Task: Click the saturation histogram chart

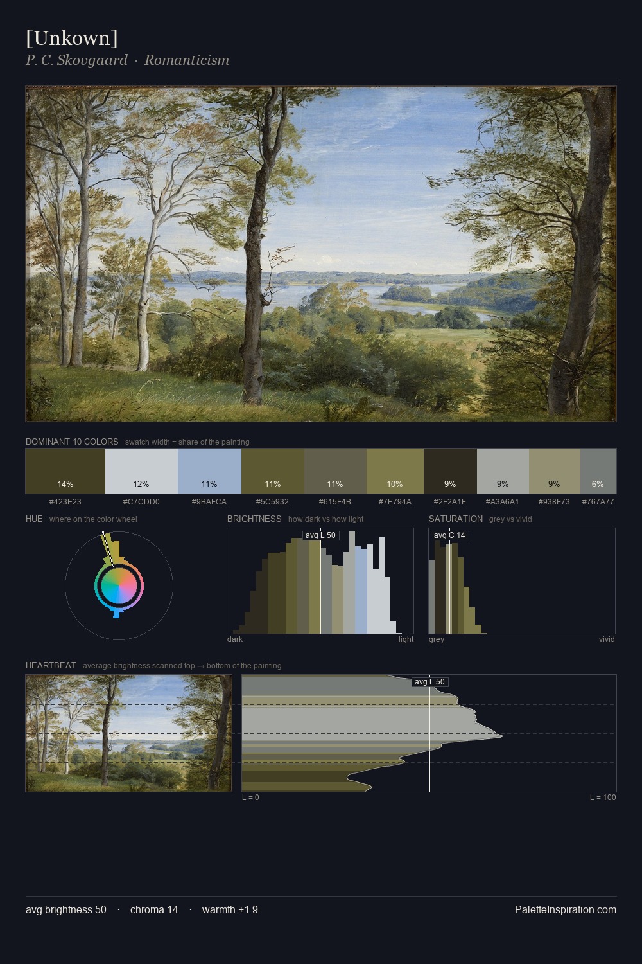Action: [522, 581]
